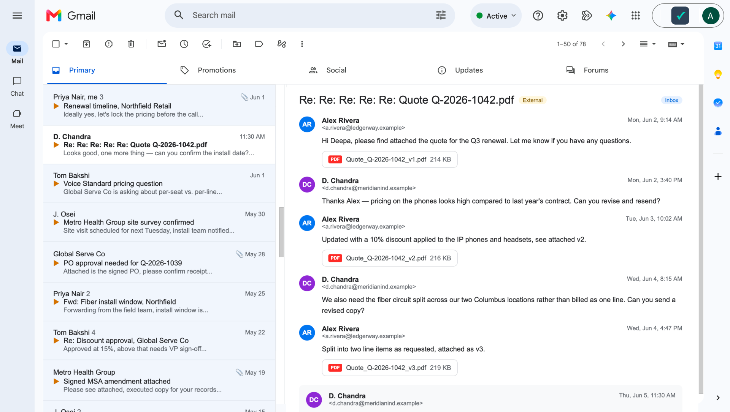
Task: Click the search magnifier icon
Action: tap(179, 15)
